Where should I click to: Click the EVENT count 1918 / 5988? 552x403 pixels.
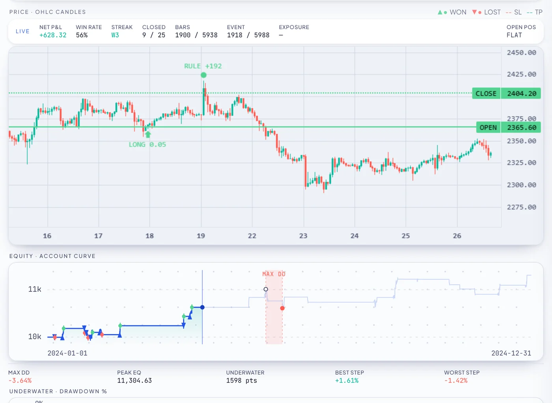point(248,35)
